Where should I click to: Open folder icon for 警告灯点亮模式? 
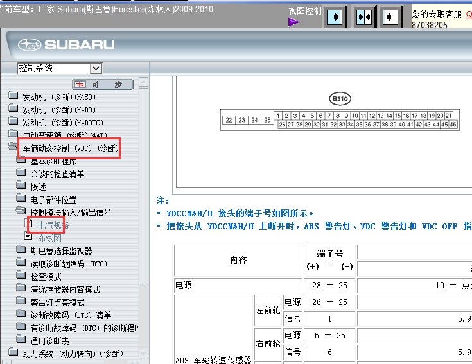pyautogui.click(x=21, y=300)
